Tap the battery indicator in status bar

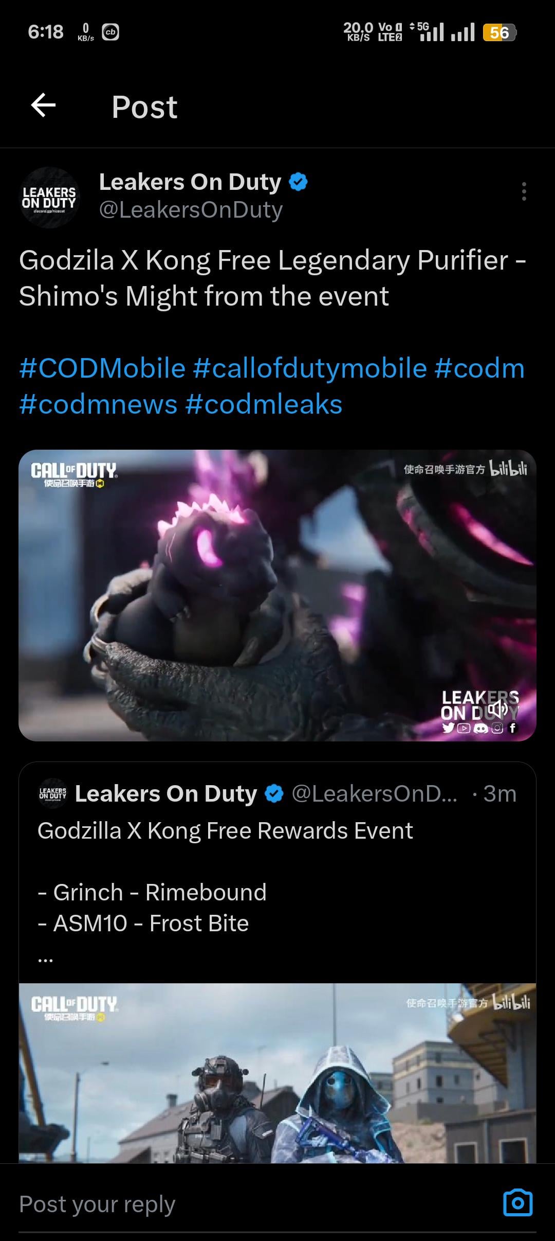pyautogui.click(x=499, y=32)
